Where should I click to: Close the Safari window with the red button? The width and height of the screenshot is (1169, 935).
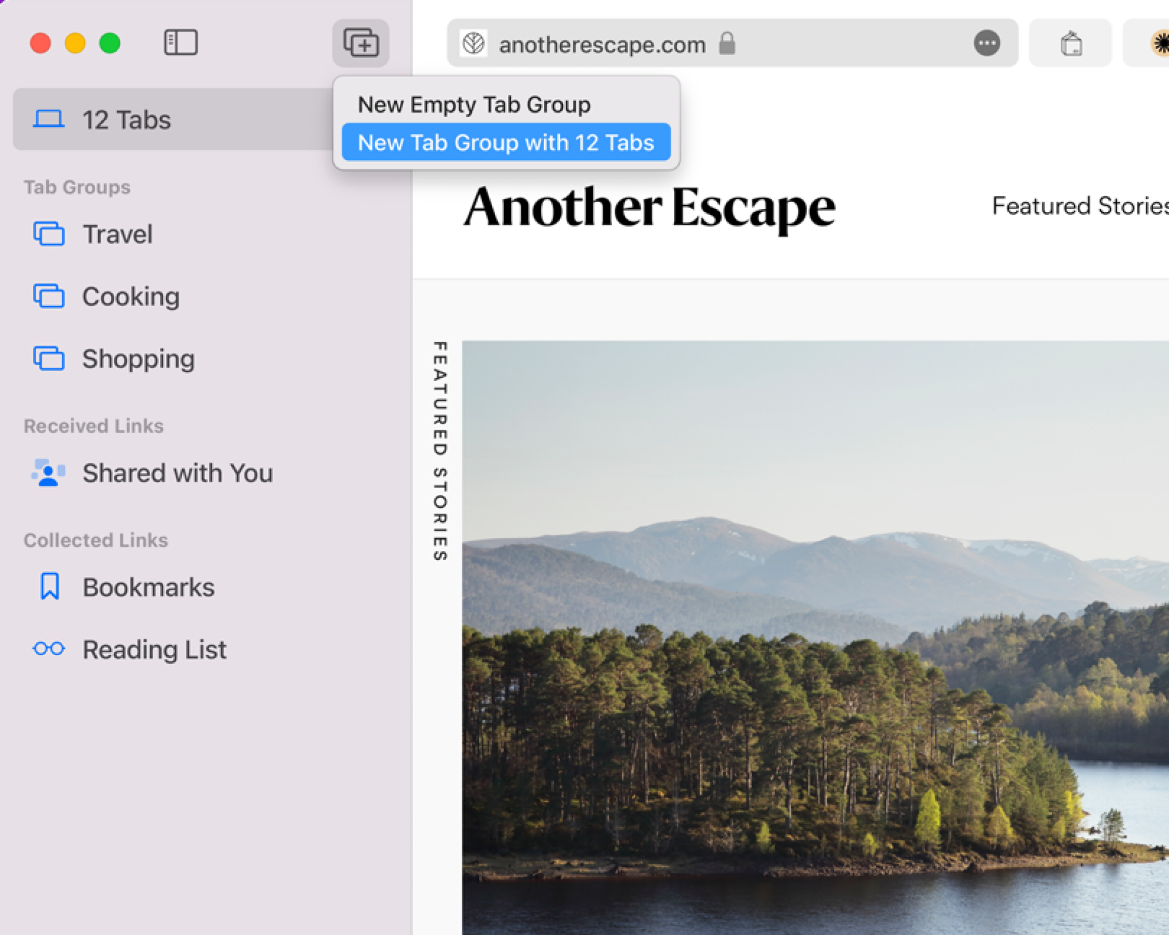point(40,43)
